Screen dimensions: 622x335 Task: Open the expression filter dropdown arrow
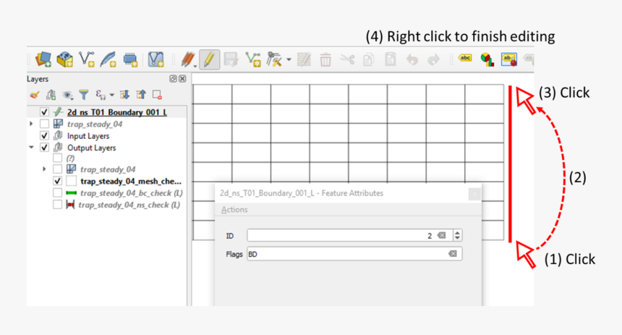(x=112, y=95)
